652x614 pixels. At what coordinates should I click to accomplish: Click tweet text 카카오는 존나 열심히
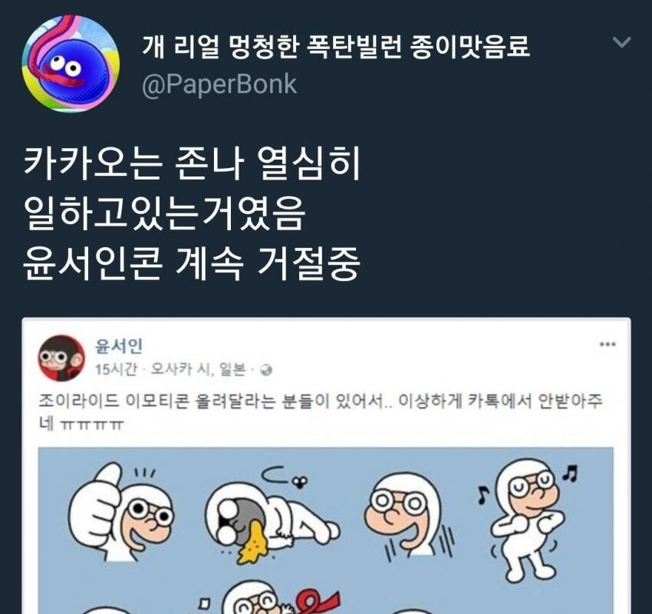pyautogui.click(x=192, y=163)
